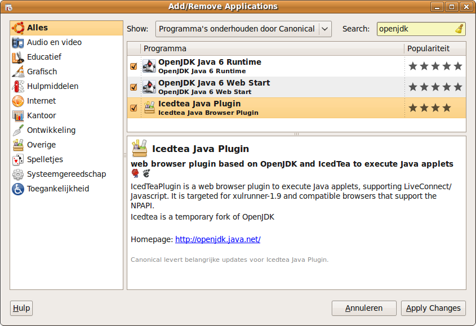Click the pane divider handle below the list

point(296,134)
